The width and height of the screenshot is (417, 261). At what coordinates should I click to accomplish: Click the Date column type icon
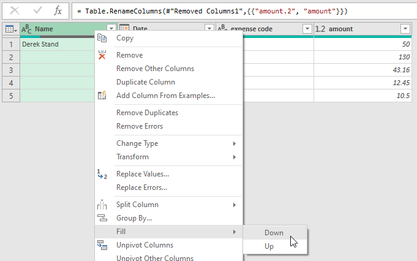pyautogui.click(x=124, y=28)
